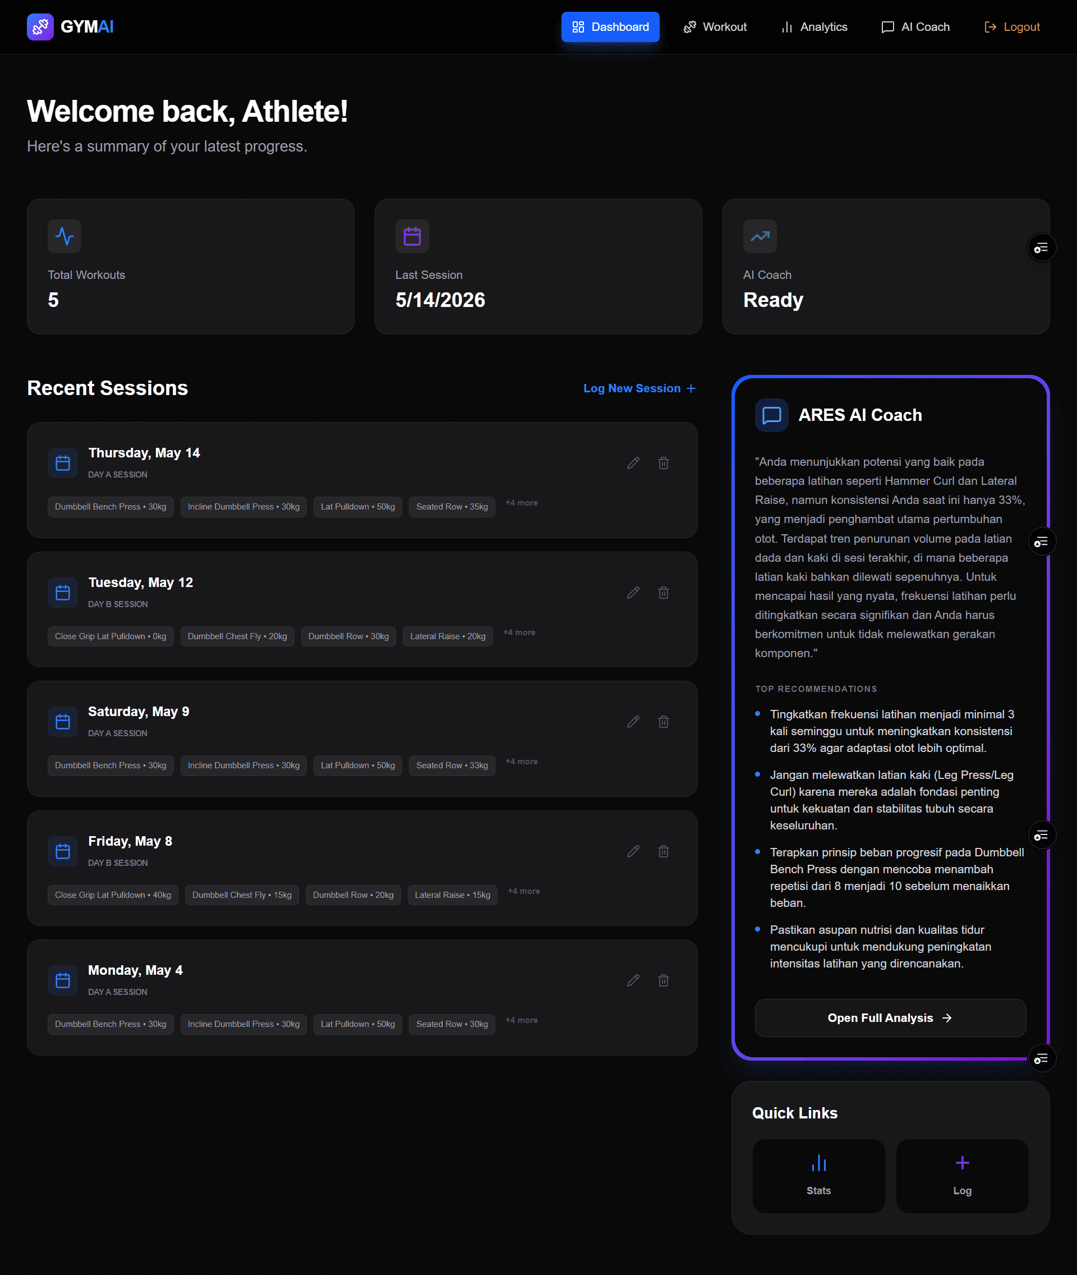
Task: Go to the Workout page
Action: [715, 27]
